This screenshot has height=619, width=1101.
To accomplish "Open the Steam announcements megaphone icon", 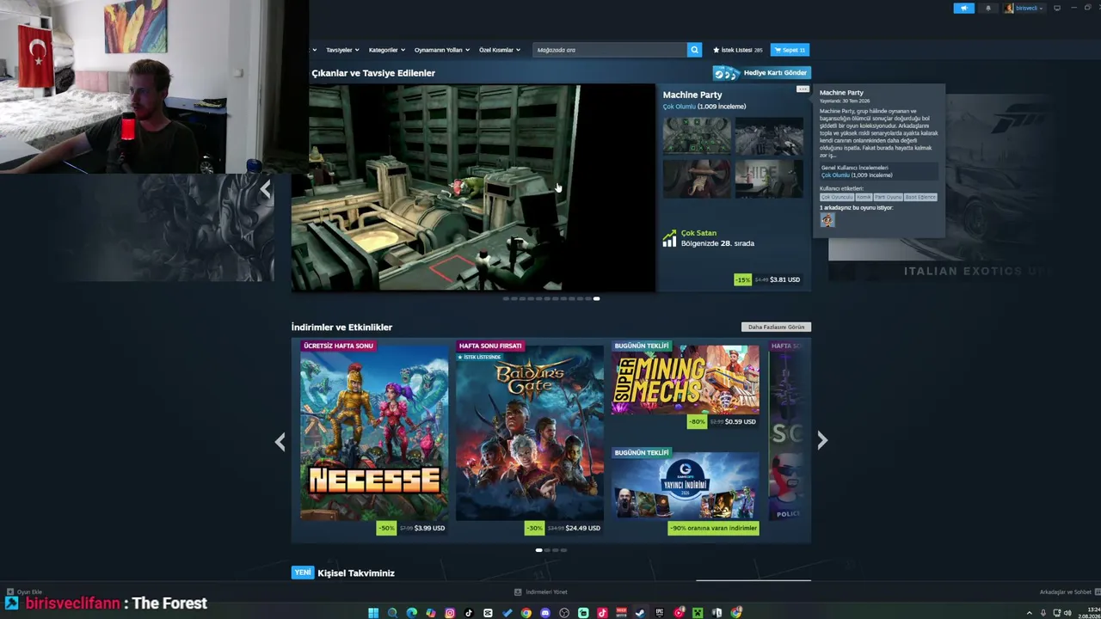I will pos(963,8).
